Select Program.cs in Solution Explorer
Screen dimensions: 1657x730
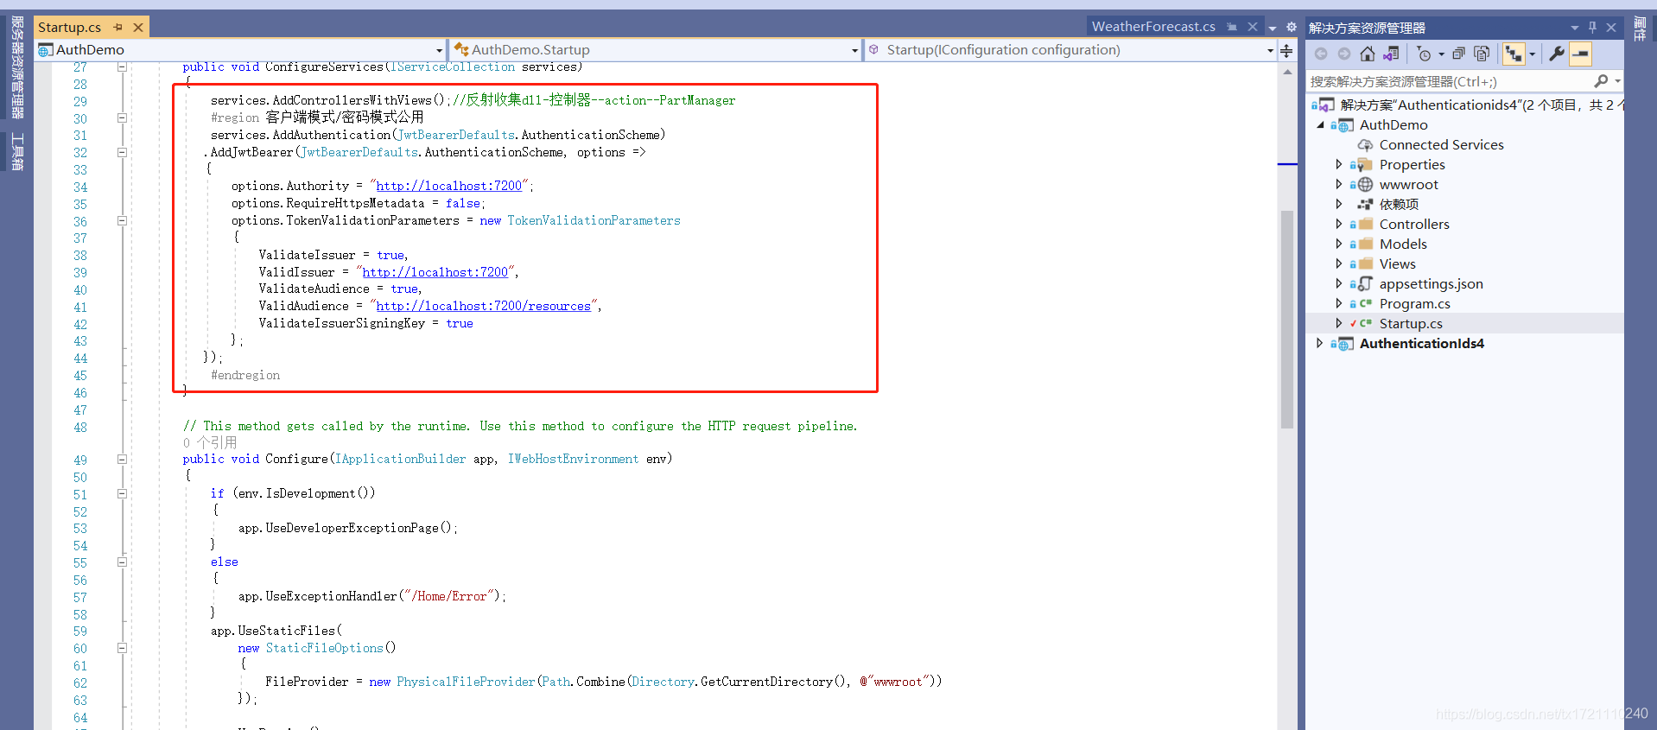1414,303
